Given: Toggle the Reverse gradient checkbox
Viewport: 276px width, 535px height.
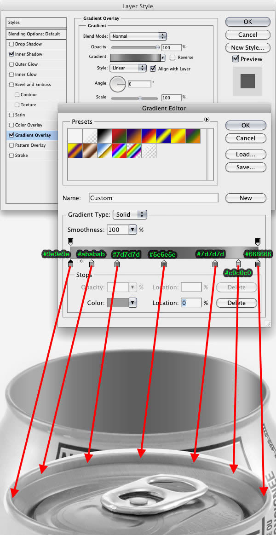Looking at the screenshot, I should click(172, 58).
